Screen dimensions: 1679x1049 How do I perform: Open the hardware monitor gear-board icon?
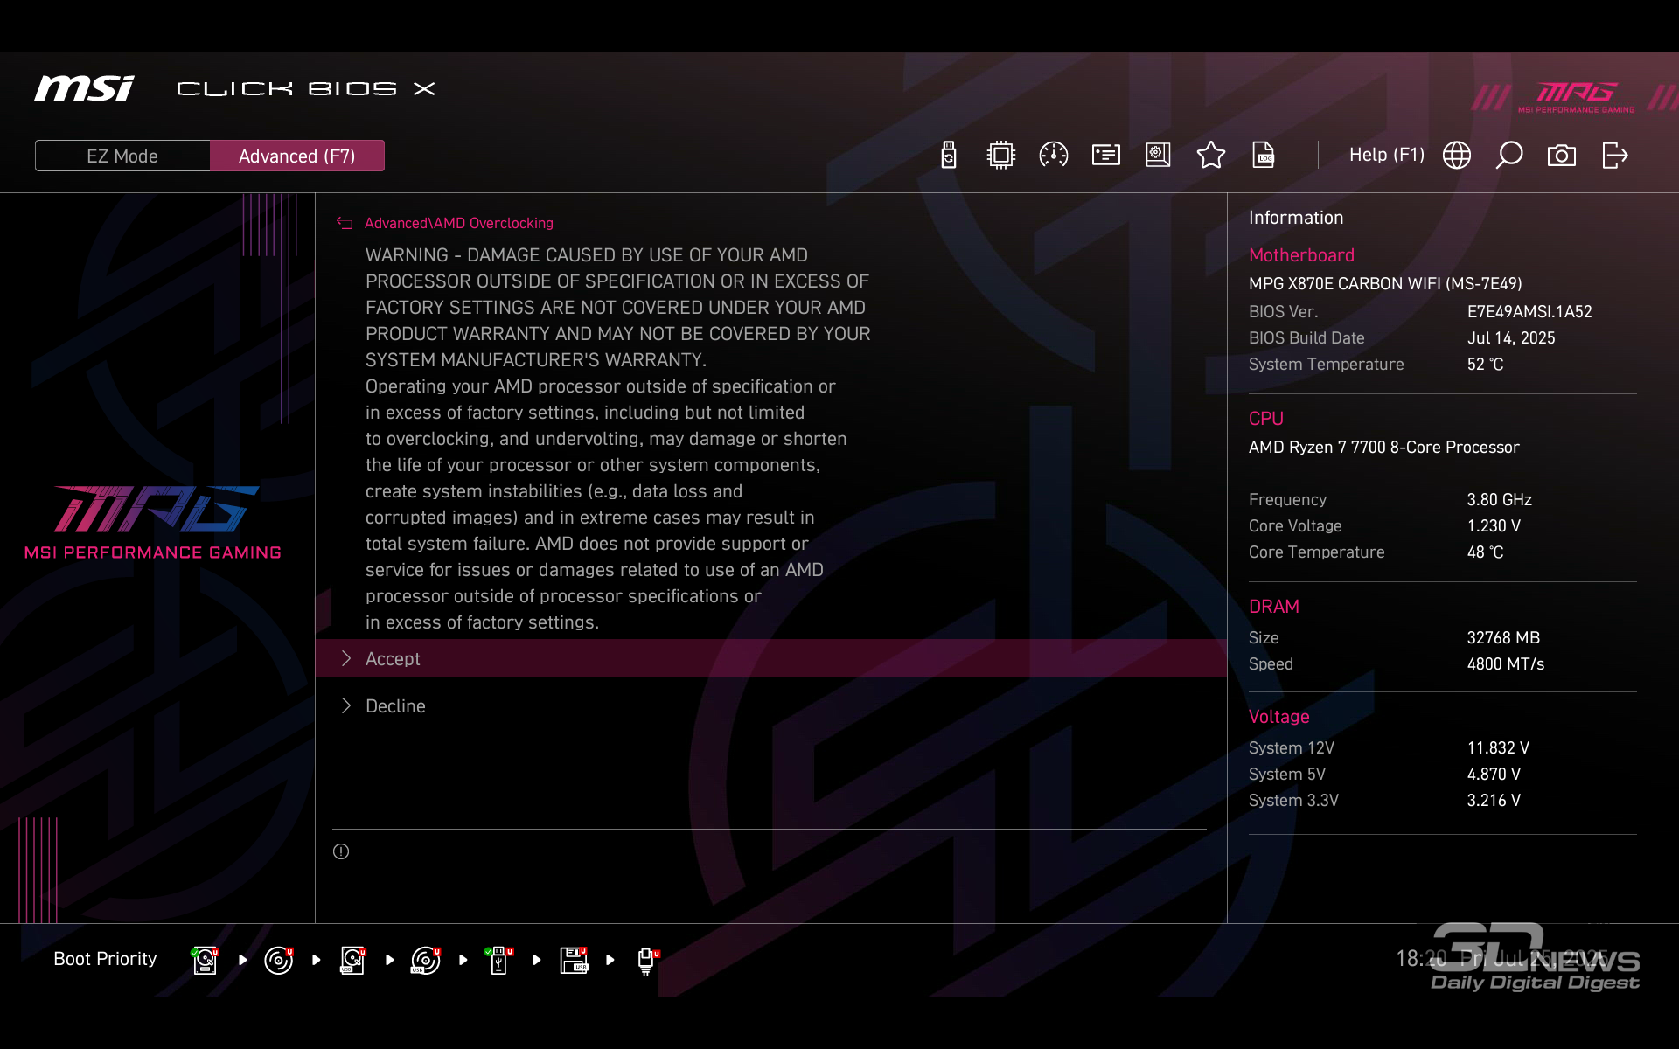[1158, 156]
